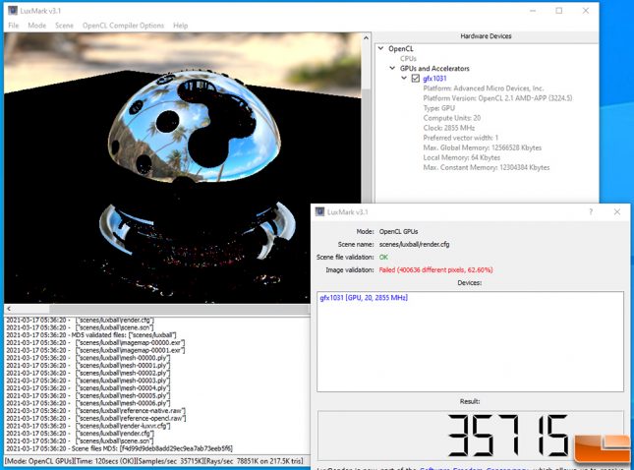Click left arrow of horizontal render scrollbar
This screenshot has height=470, width=634.
pos(9,309)
